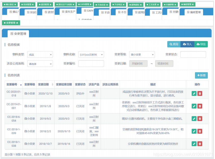Image resolution: width=215 pixels, height=159 pixels.
Task: Open the 物料名称 dropdown showing (L01)xxx注射剂
Action: (91, 54)
